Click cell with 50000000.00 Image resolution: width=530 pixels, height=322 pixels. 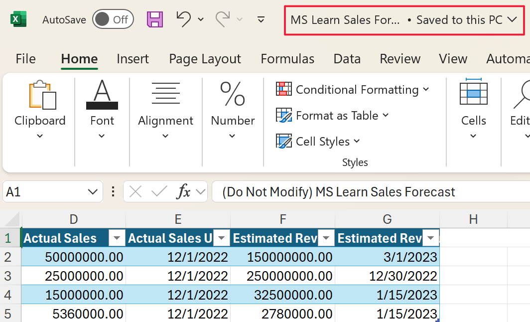pos(73,257)
